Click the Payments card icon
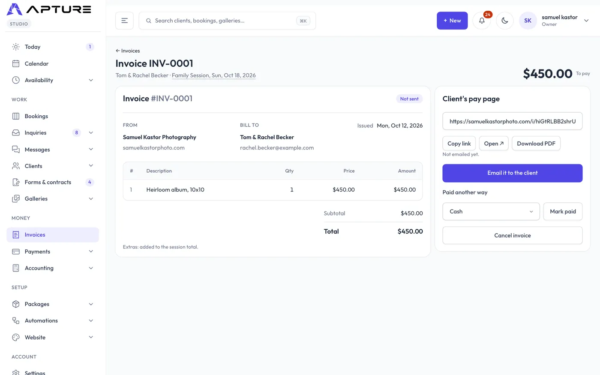The width and height of the screenshot is (600, 375). pos(16,252)
